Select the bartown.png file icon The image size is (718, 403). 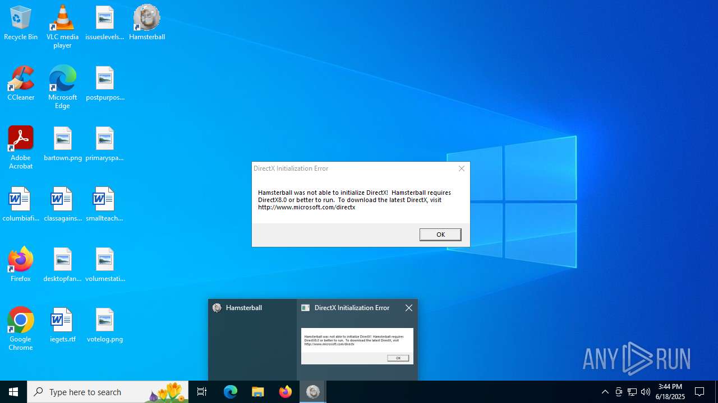(x=63, y=144)
